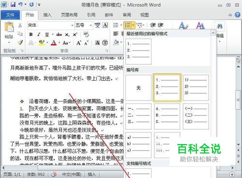This screenshot has width=242, height=178.
Task: Open the font name 宋体 dropdown
Action: 72,25
